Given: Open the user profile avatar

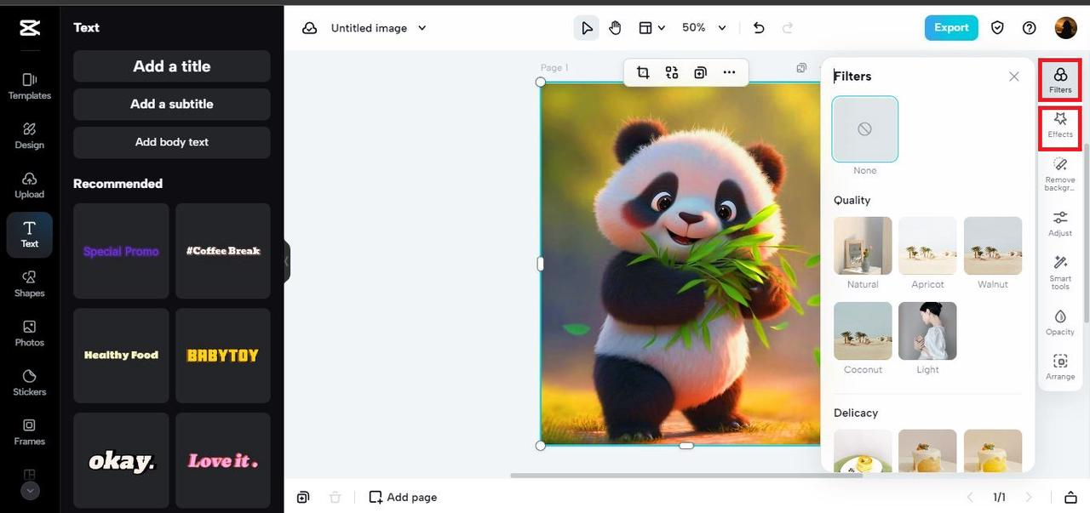Looking at the screenshot, I should tap(1066, 28).
